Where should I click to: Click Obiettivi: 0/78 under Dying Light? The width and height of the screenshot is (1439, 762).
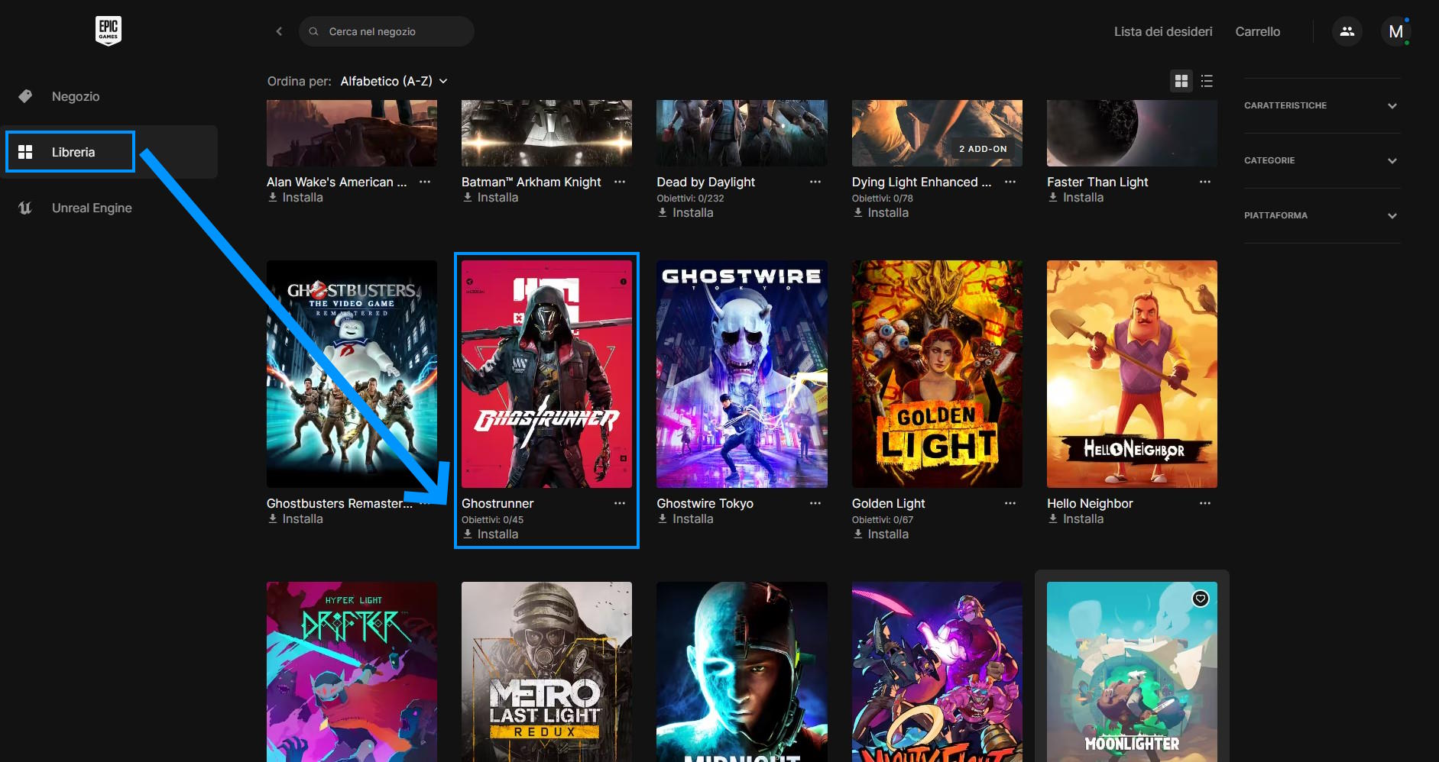click(x=883, y=198)
